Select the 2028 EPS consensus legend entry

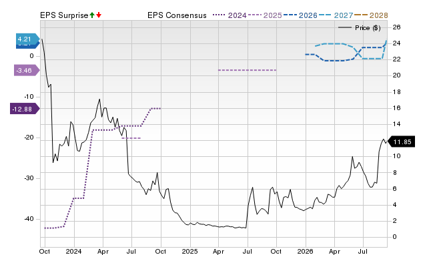tap(371, 15)
